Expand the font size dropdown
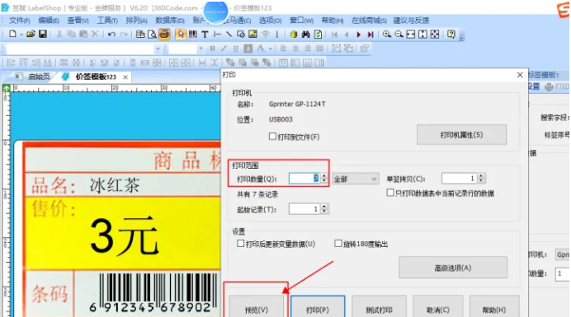The image size is (571, 317). tap(201, 49)
